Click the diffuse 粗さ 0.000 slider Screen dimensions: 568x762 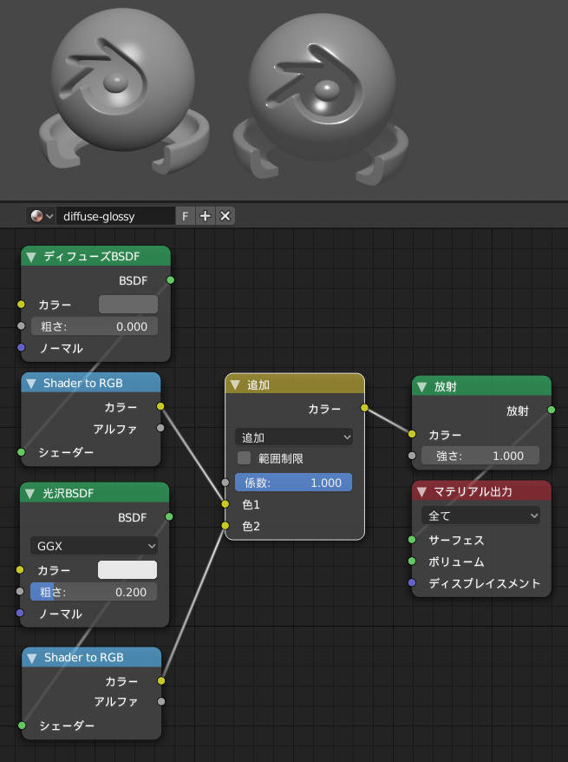(95, 326)
